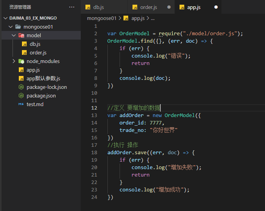Click console.log(doc) on line 8
This screenshot has height=211, width=265.
point(145,78)
